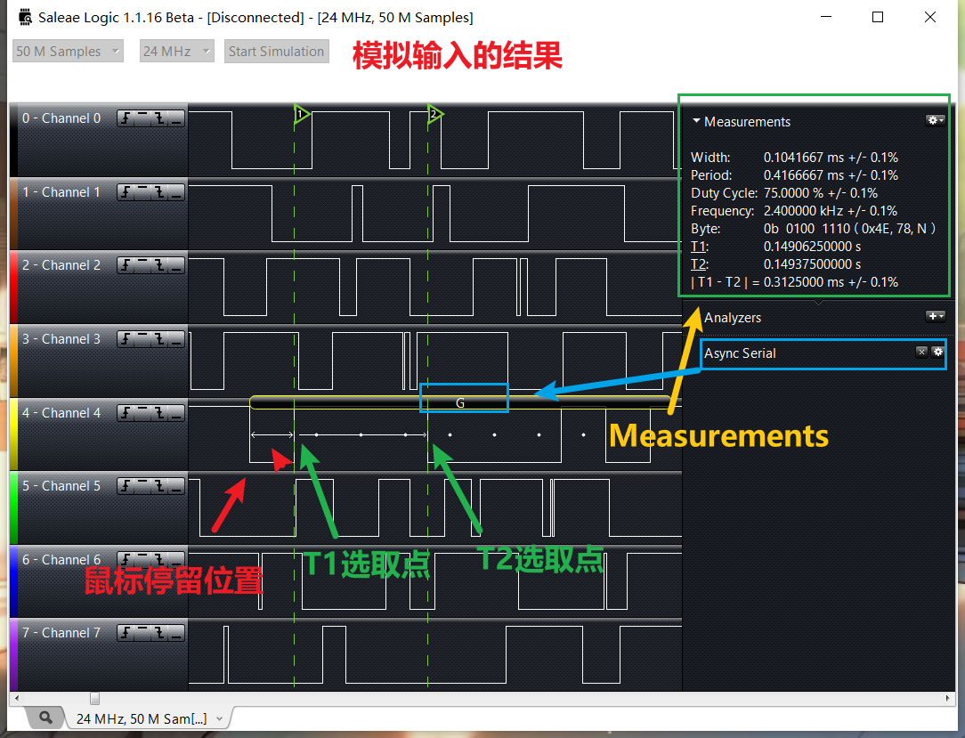Click the '7 - Channel 7' label
Image resolution: width=965 pixels, height=738 pixels.
[x=61, y=633]
